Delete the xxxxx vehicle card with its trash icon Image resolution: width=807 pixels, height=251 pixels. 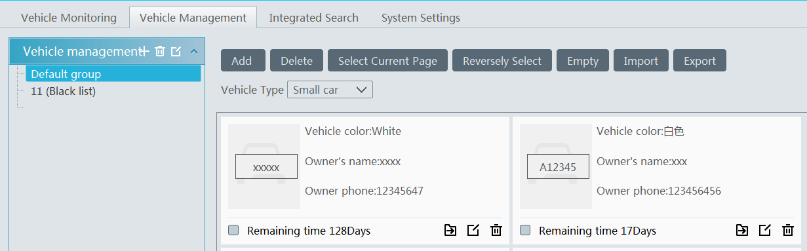(496, 230)
